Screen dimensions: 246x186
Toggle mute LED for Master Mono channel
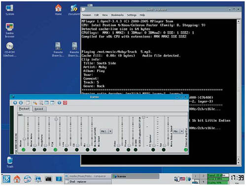pos(34,149)
